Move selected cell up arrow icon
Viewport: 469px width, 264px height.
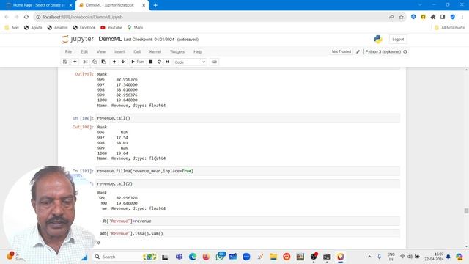pos(114,62)
